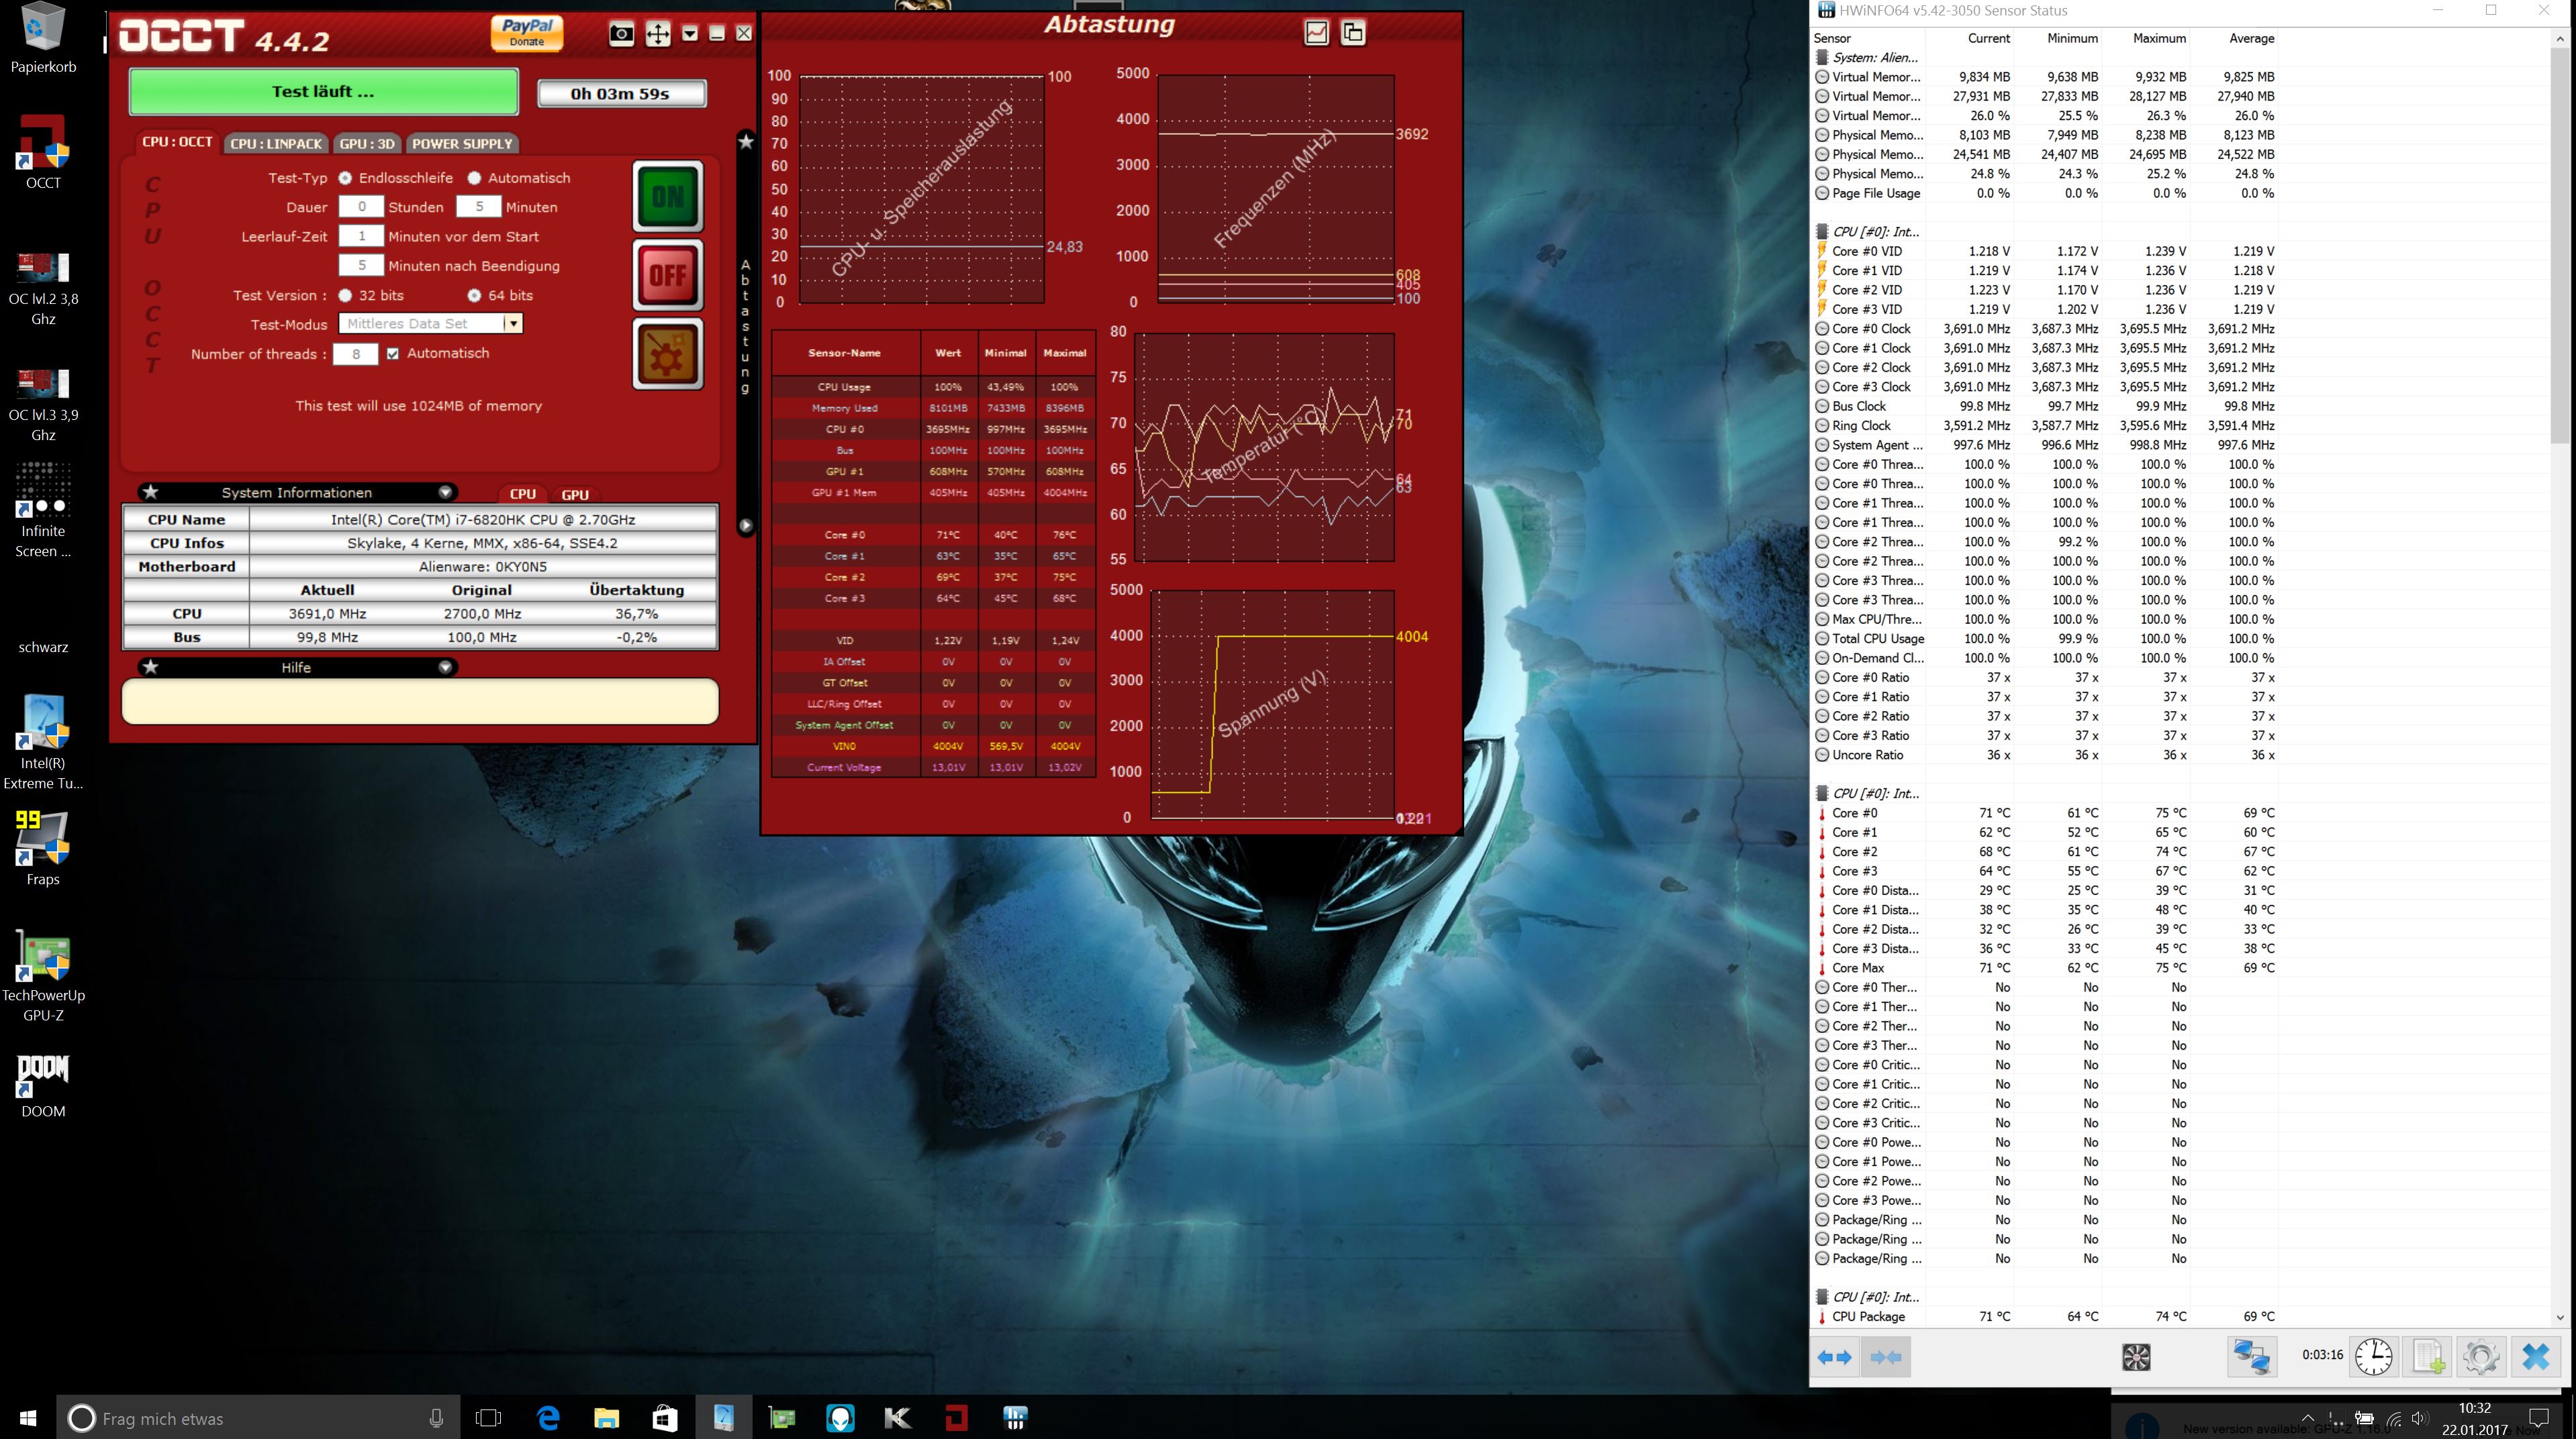Click the green ON start test button
This screenshot has height=1439, width=2576.
pos(668,196)
